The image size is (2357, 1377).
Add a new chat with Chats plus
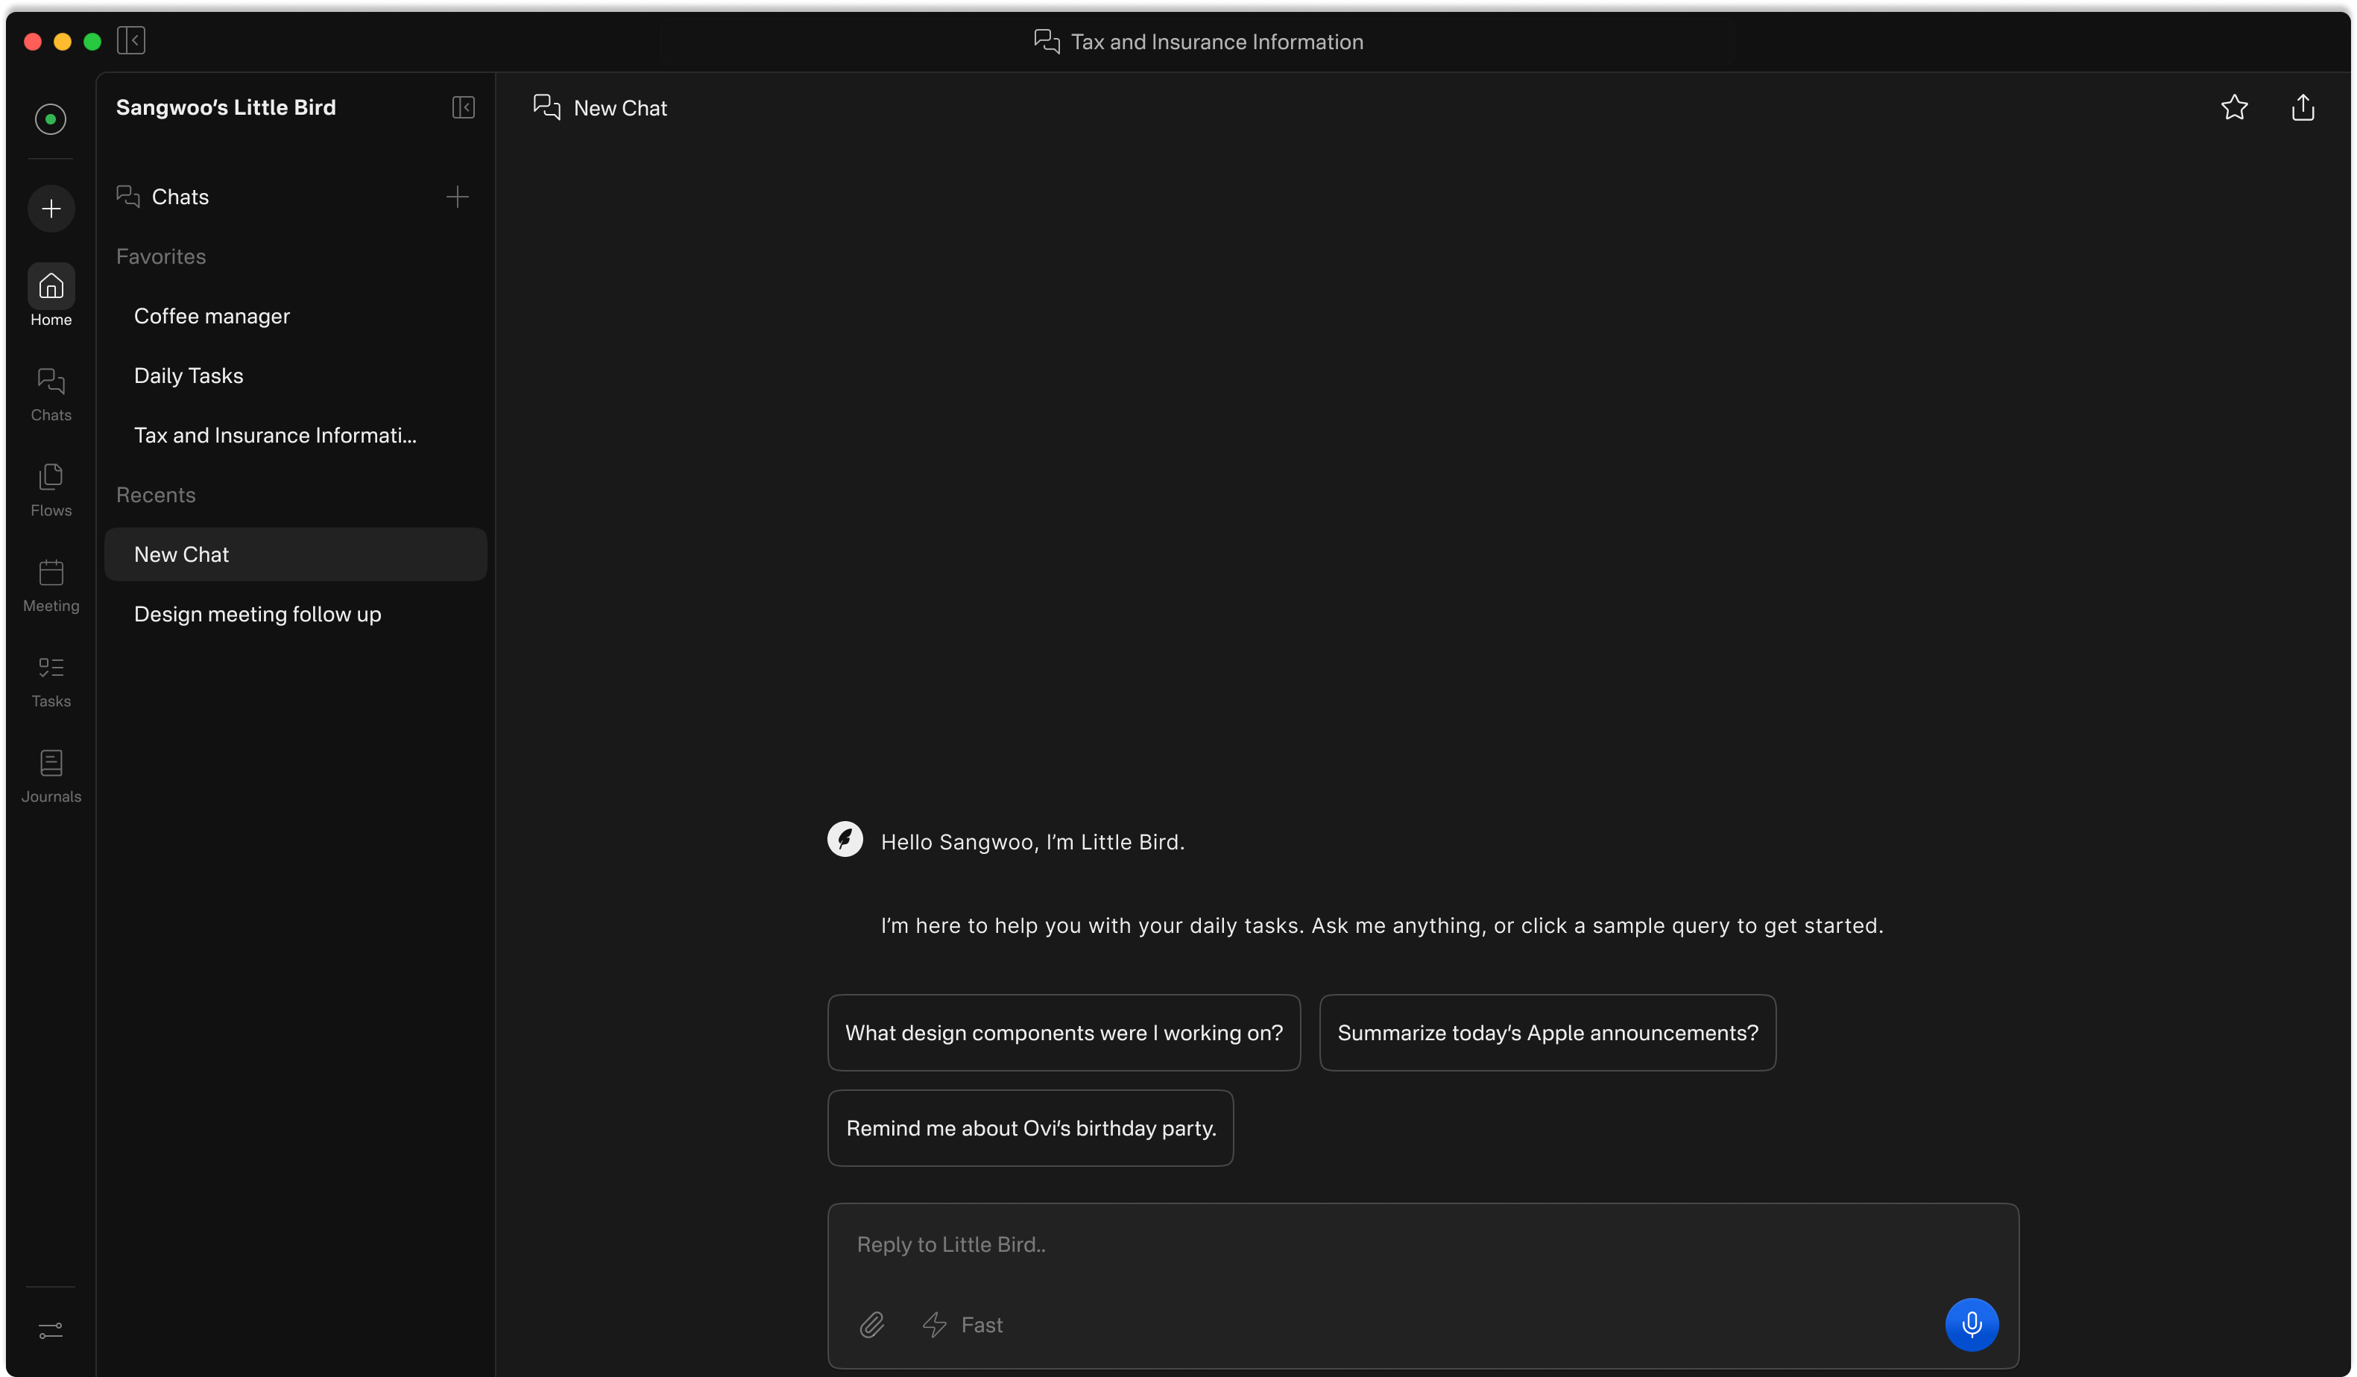click(456, 196)
